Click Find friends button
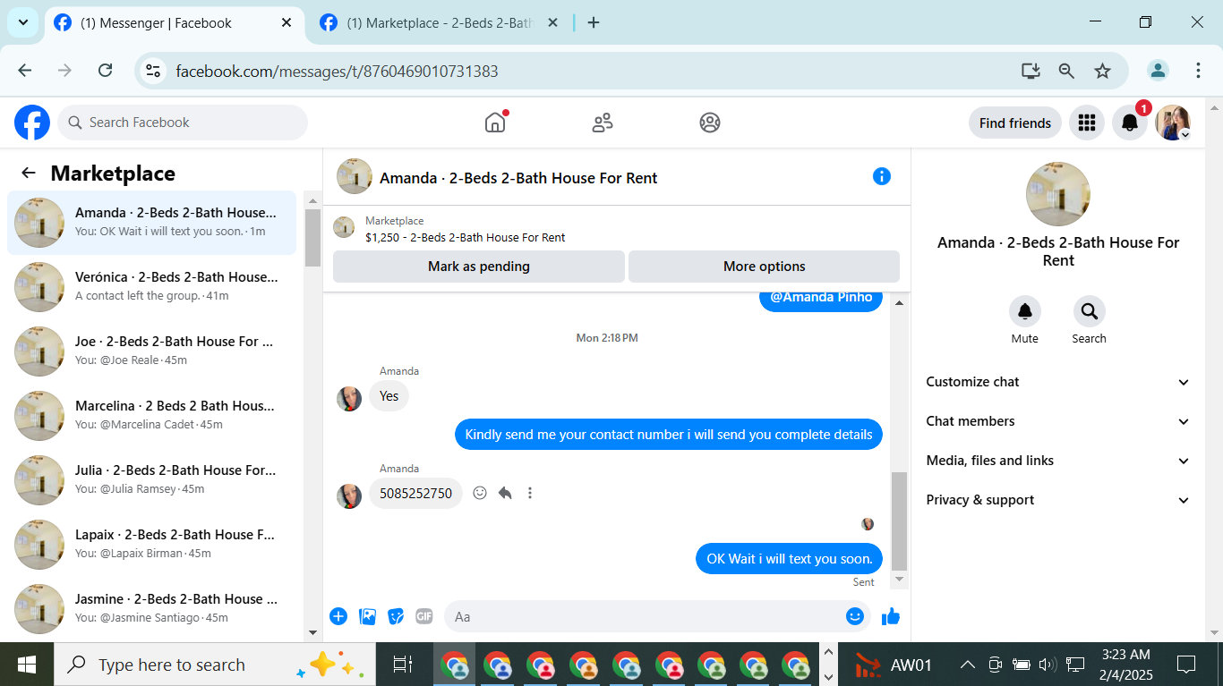The height and width of the screenshot is (686, 1223). coord(1015,123)
